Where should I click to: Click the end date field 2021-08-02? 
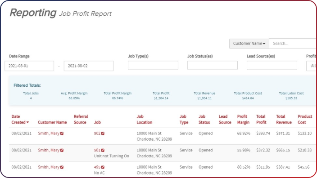click(x=89, y=66)
